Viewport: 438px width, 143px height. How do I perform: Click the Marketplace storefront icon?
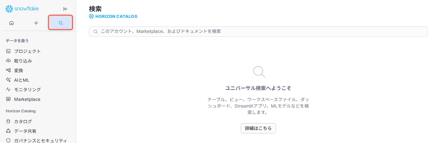coord(9,99)
